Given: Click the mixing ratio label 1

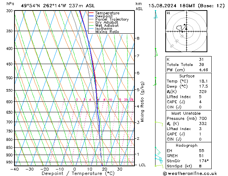Looking at the screenshot, I should pyautogui.click(x=65, y=100).
